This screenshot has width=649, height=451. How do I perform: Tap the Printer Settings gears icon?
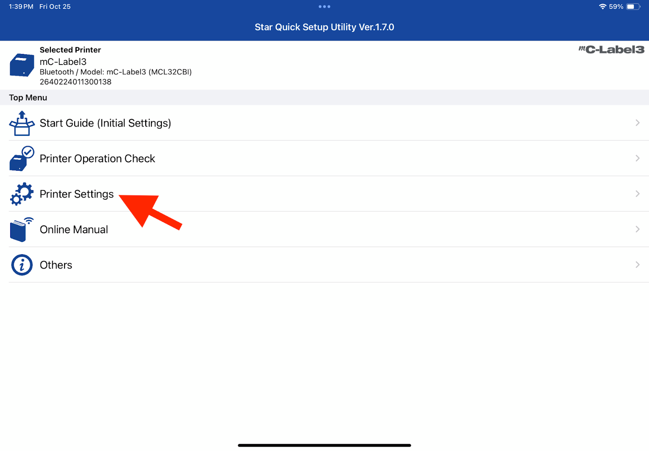[22, 194]
